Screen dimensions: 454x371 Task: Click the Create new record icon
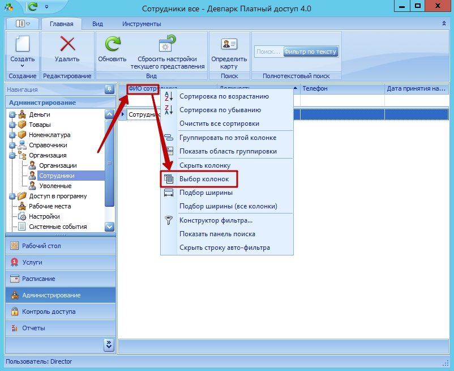point(22,45)
